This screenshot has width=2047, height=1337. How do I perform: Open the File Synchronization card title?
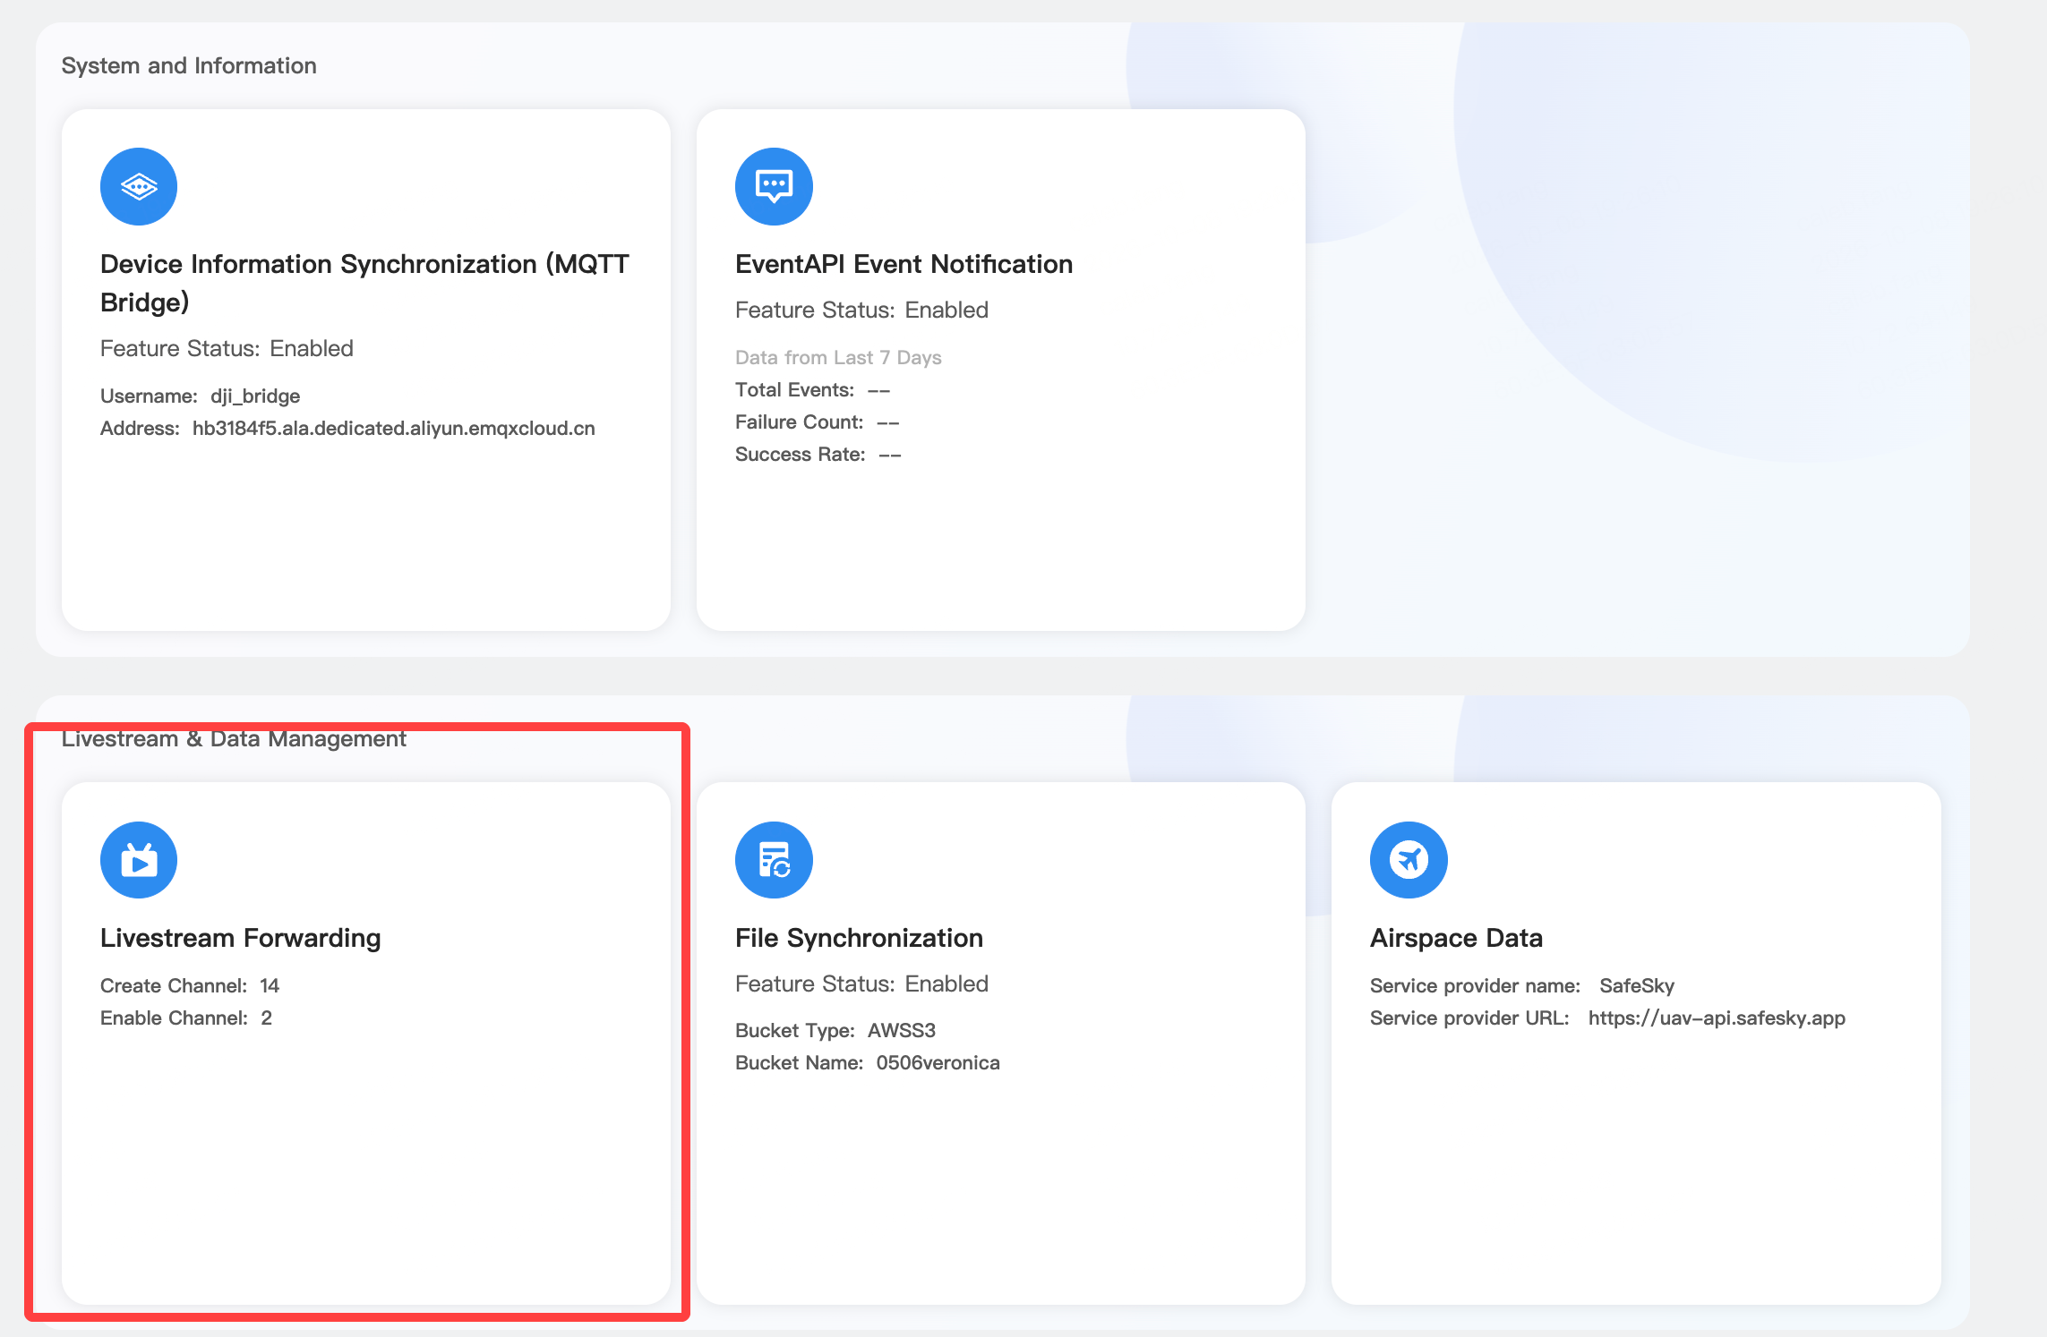coord(859,938)
